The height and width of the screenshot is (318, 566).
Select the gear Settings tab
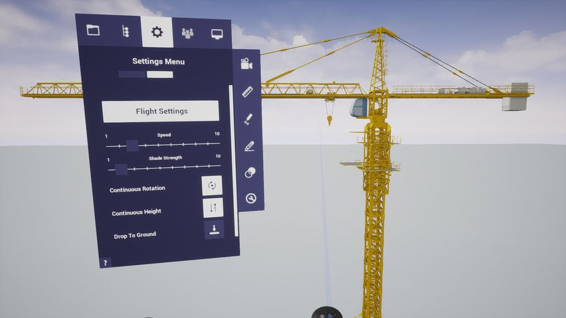[157, 32]
